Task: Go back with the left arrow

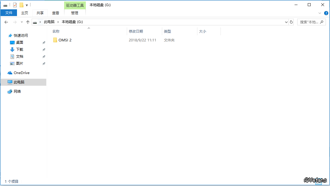Action: (x=6, y=22)
